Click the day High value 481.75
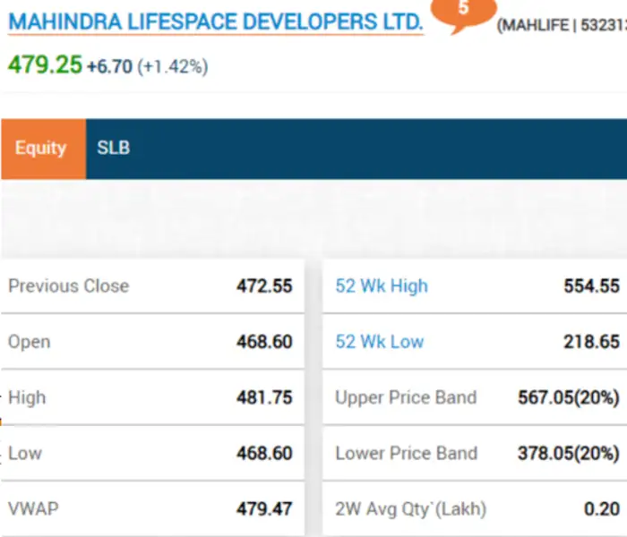The image size is (627, 537). click(x=264, y=397)
